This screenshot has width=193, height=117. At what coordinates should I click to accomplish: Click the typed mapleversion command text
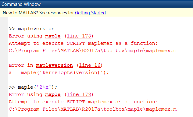click(36, 29)
